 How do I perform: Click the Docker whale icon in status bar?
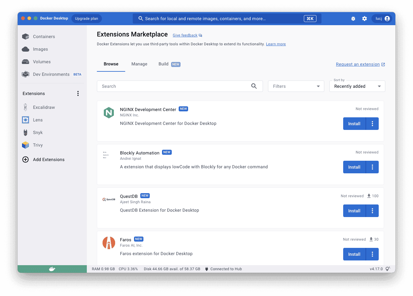52,269
